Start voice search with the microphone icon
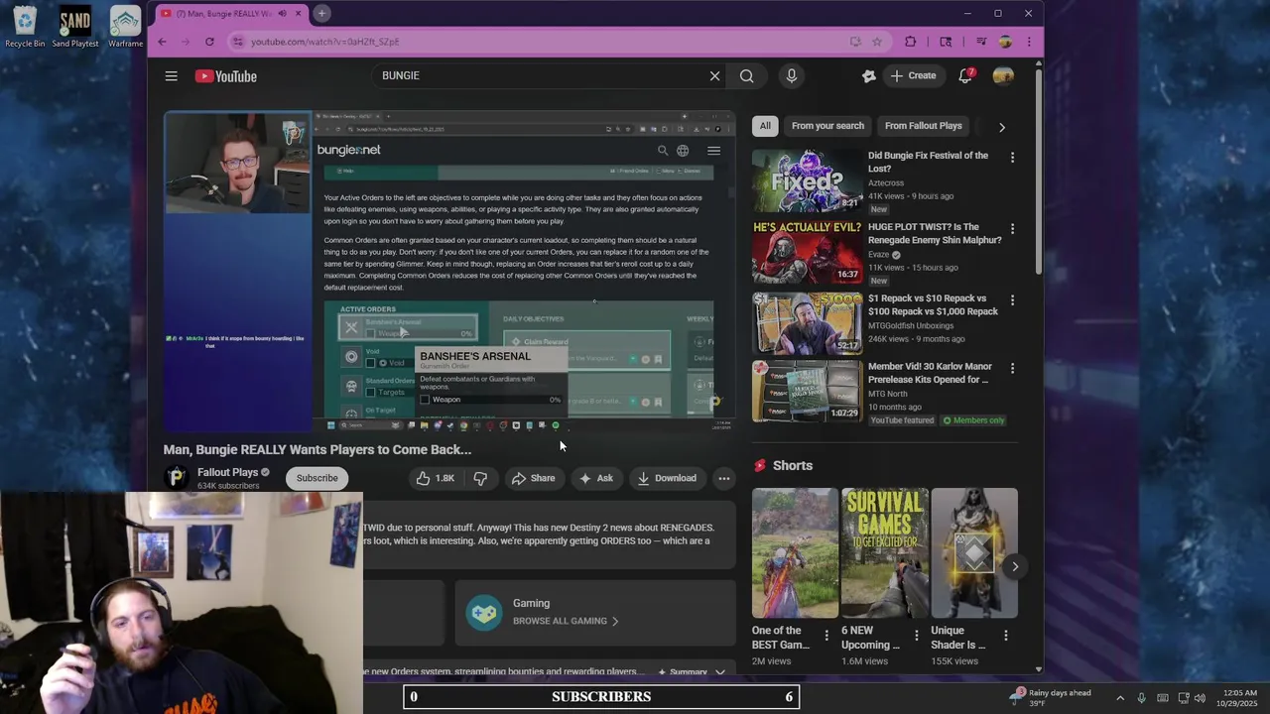The image size is (1270, 714). [792, 75]
